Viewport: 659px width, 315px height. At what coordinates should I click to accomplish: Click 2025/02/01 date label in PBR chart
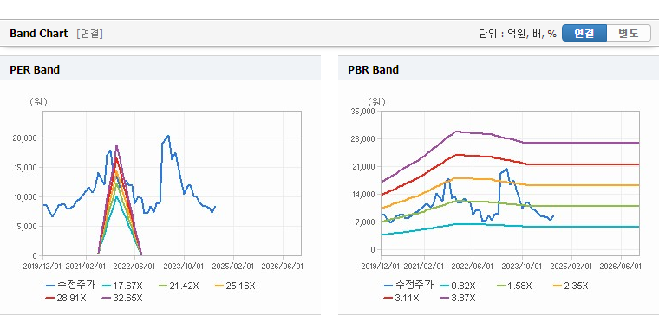pyautogui.click(x=571, y=267)
